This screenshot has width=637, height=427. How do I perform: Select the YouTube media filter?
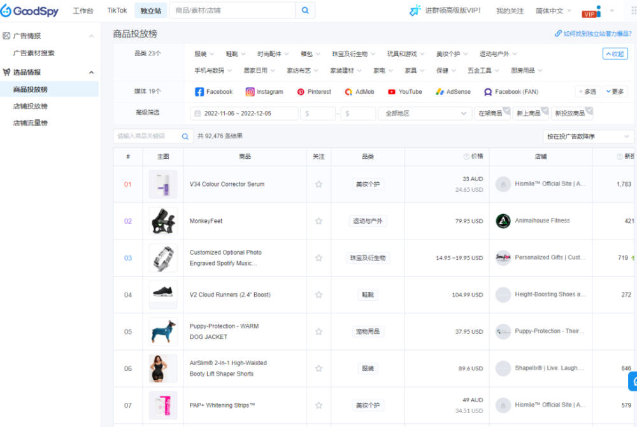pyautogui.click(x=404, y=92)
